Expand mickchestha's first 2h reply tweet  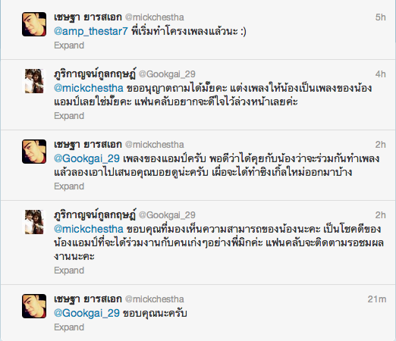69,186
